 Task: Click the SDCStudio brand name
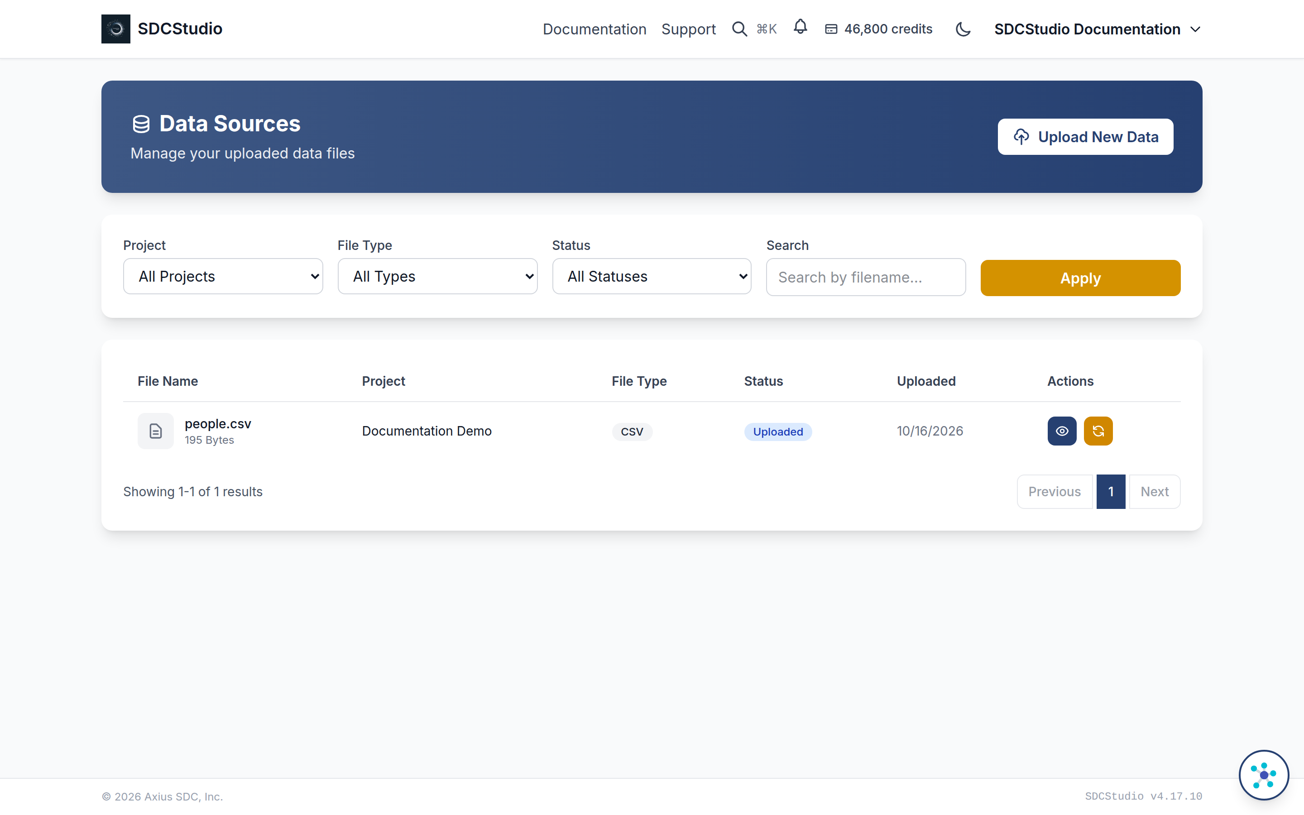180,29
